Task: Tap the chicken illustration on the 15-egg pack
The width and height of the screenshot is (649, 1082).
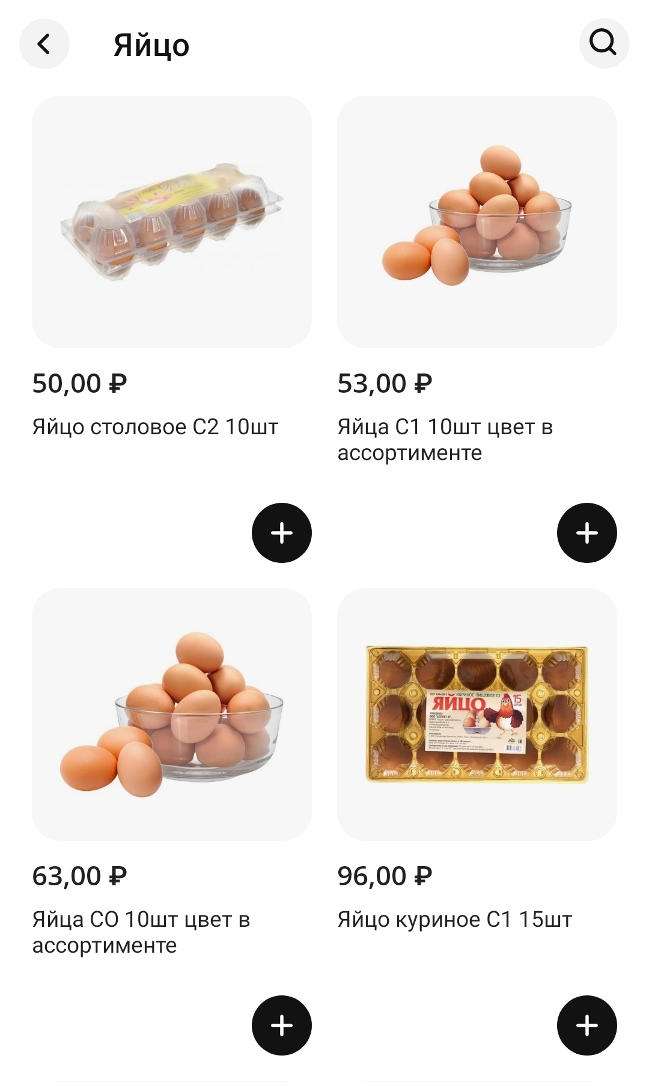Action: (502, 715)
